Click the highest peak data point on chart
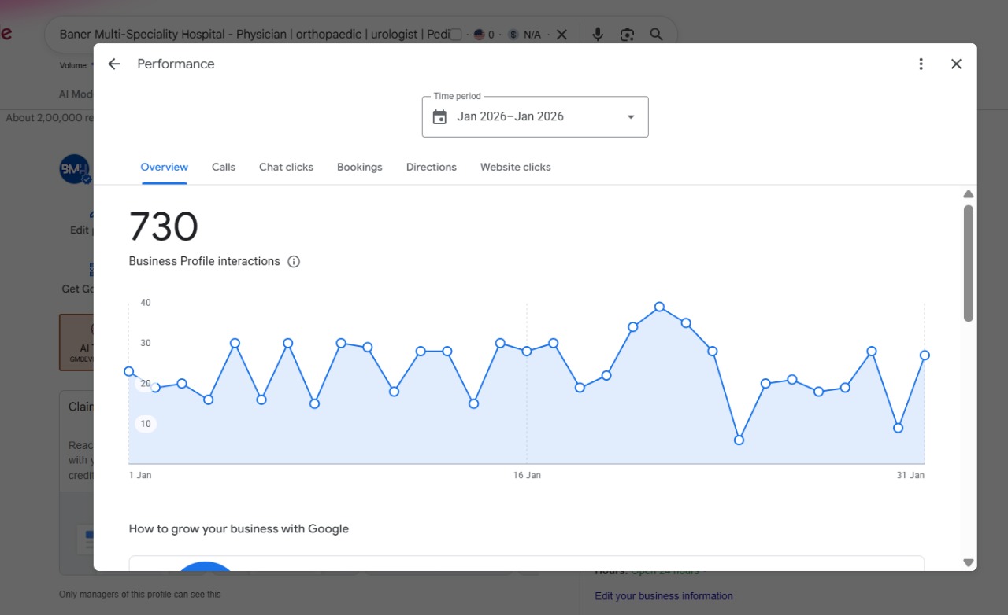The width and height of the screenshot is (1008, 615). 659,307
